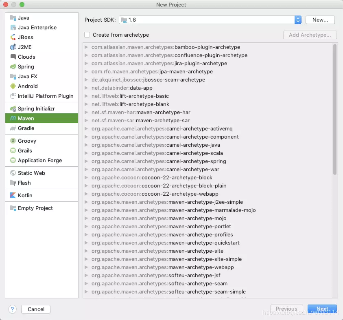Click the Kotlin icon
This screenshot has height=320, width=343.
[x=13, y=195]
